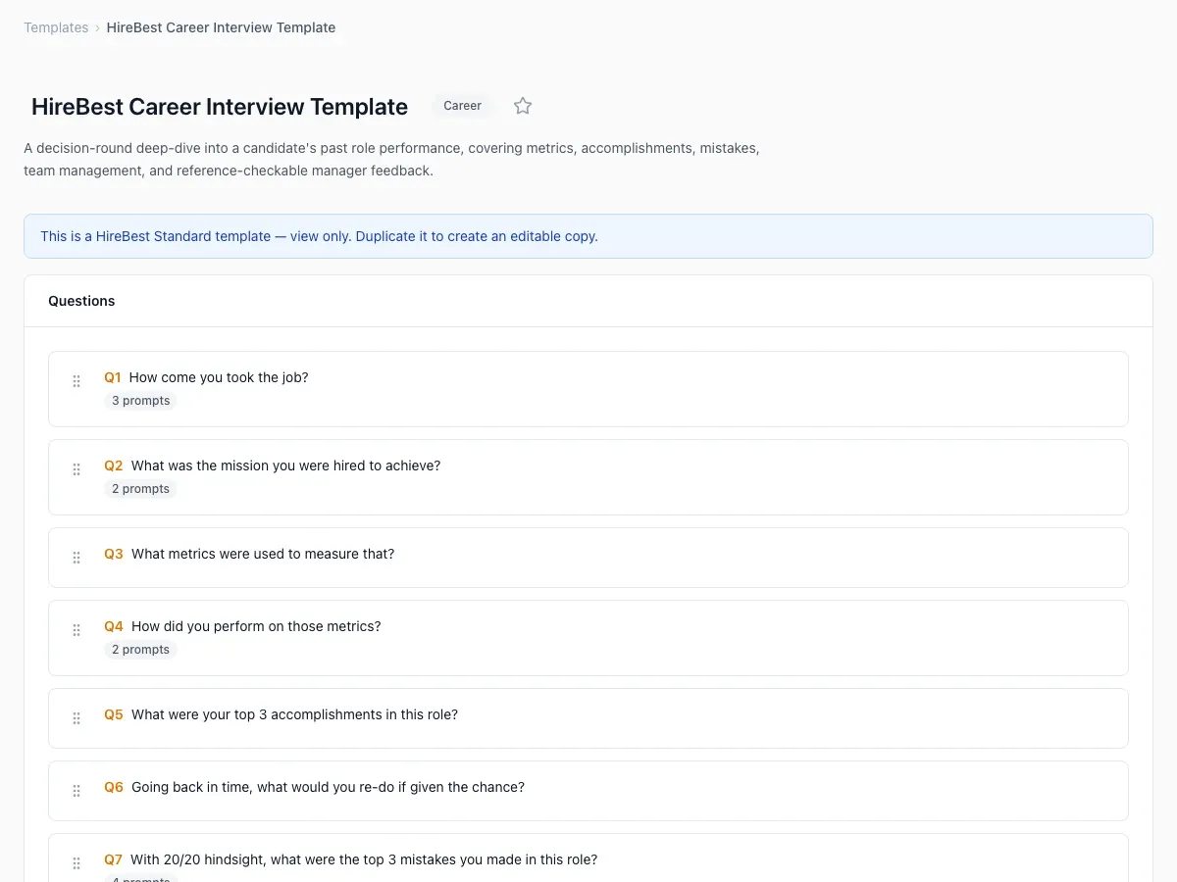
Task: Click the main template title heading
Action: [220, 107]
